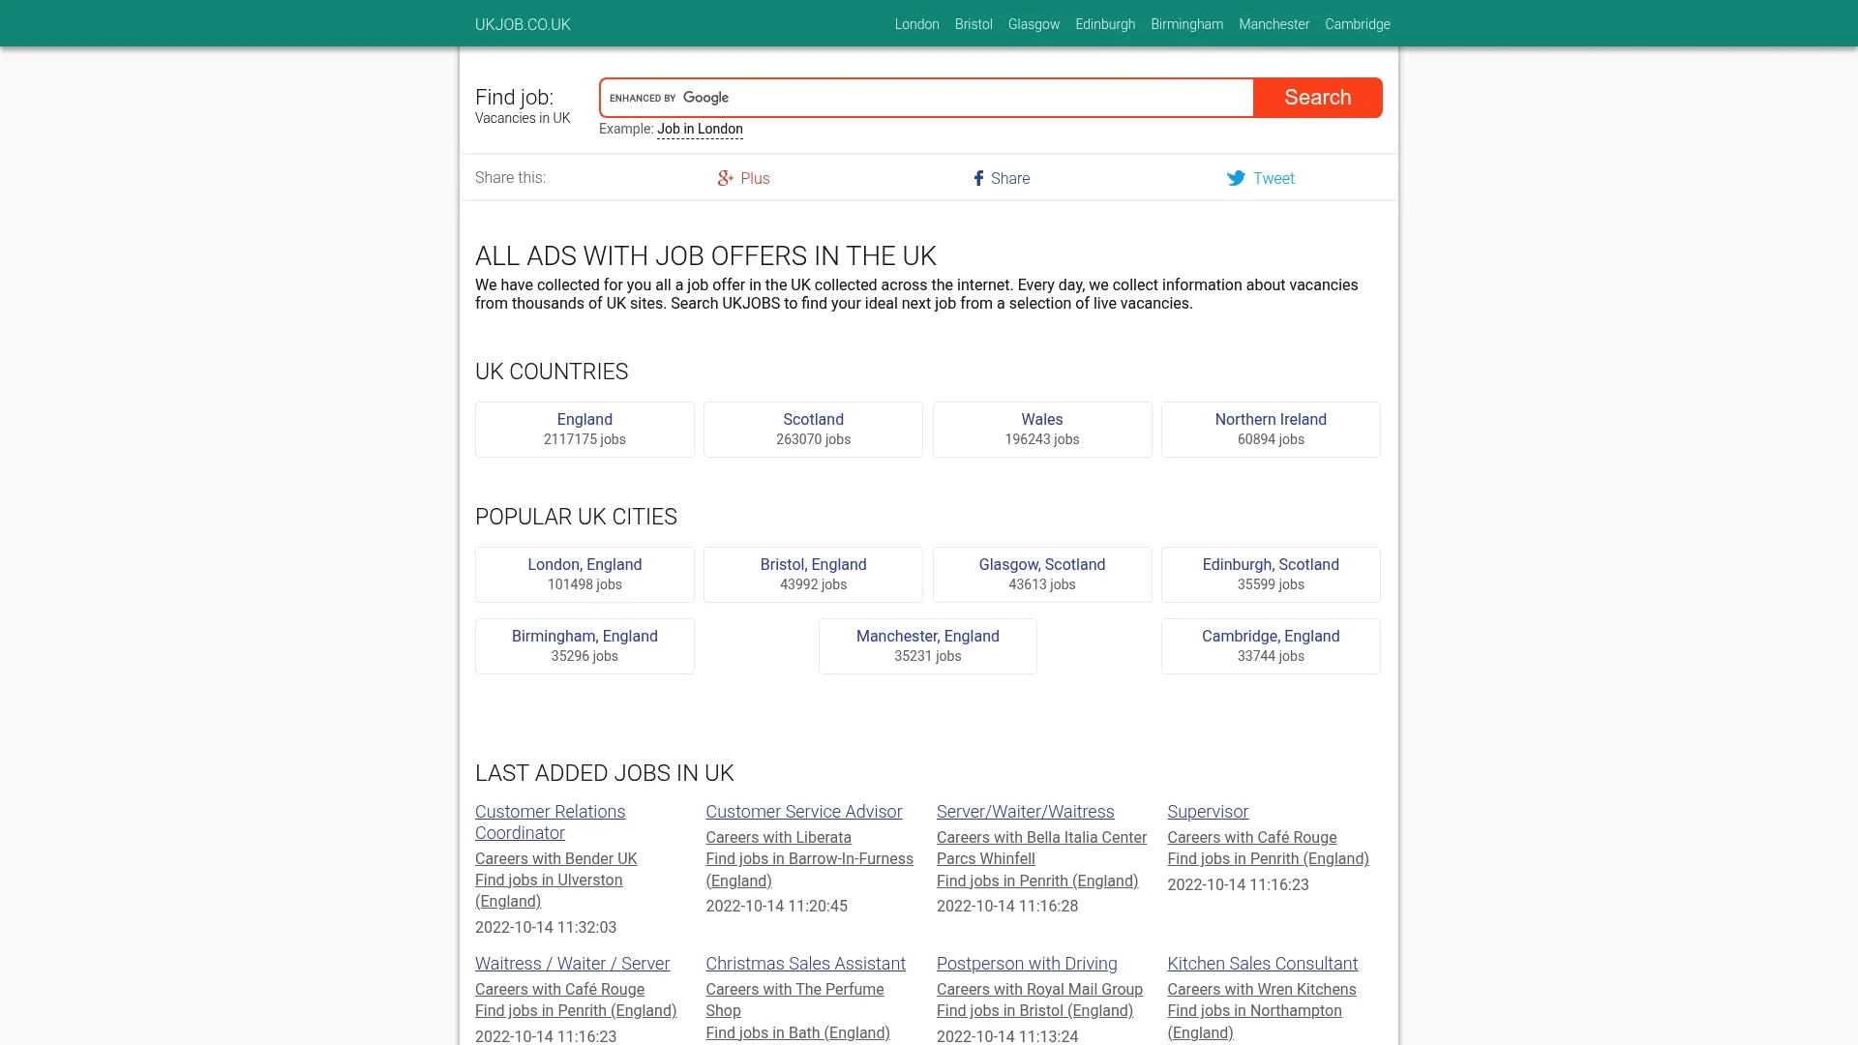
Task: Click the example 'Job in London' link
Action: (700, 129)
